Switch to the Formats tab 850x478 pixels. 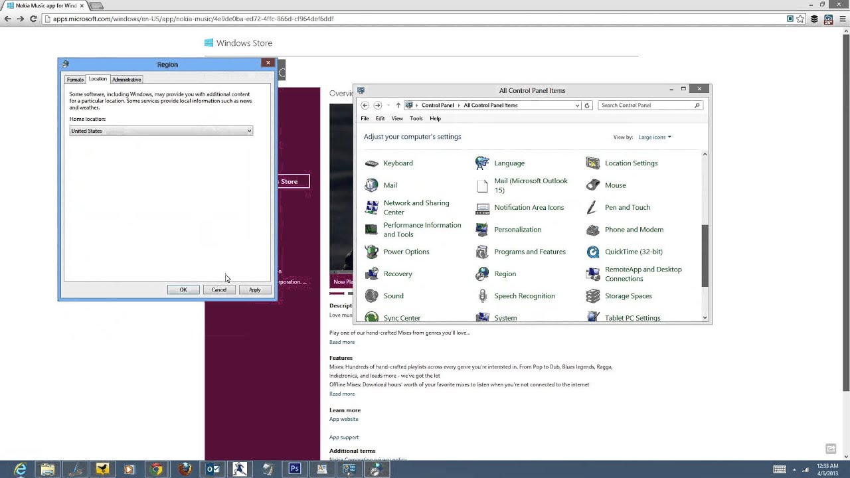coord(75,80)
